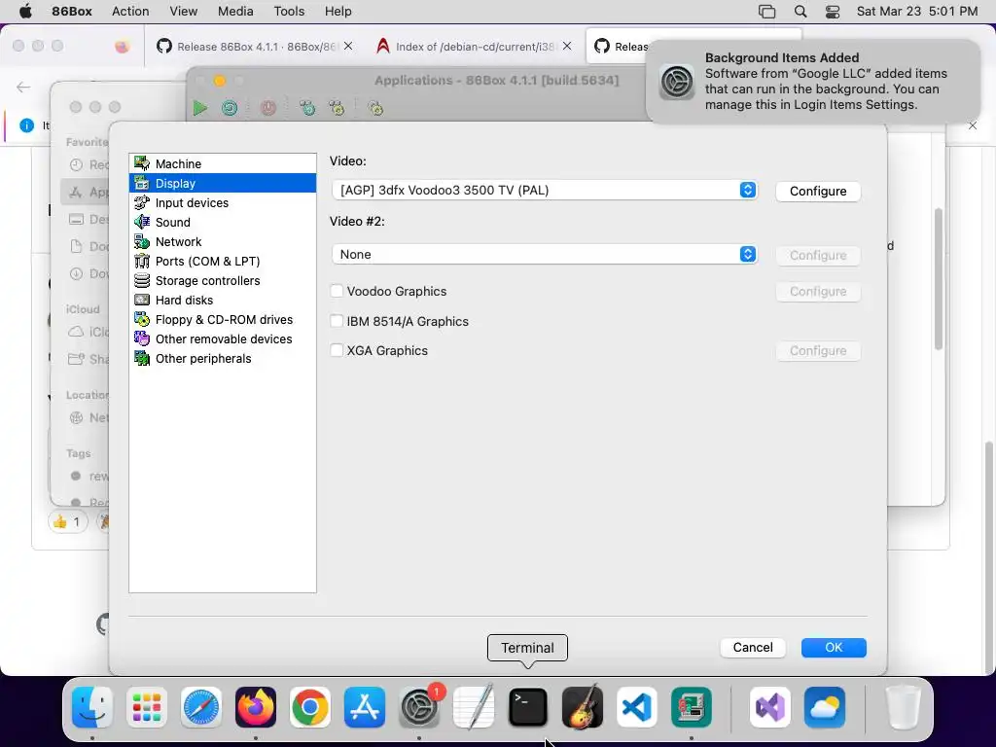Click the green run button in 86Box toolbar
Viewport: 996px width, 747px height.
200,108
